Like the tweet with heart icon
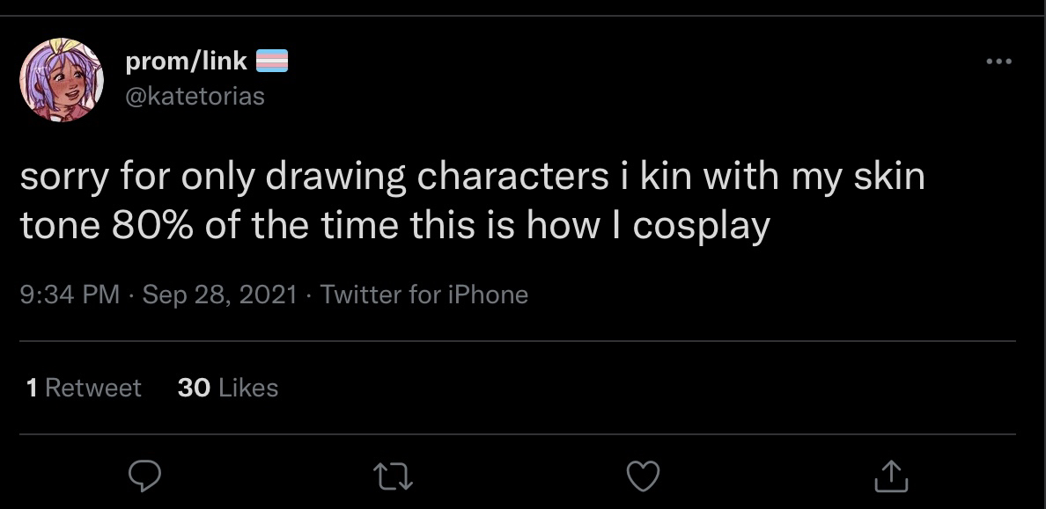Viewport: 1046px width, 509px height. 643,476
